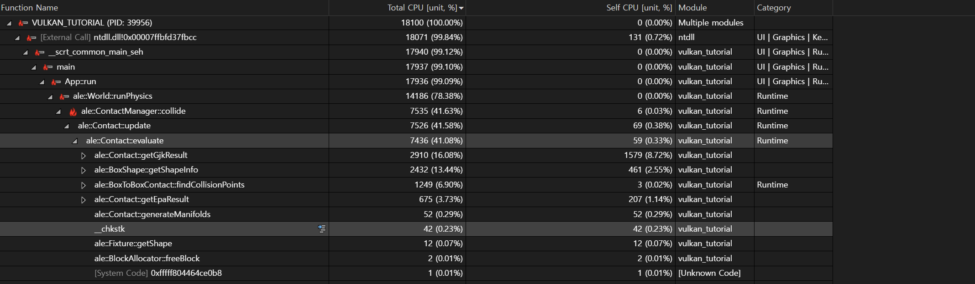
Task: Select the ale::Contact::evaluate function name
Action: click(x=125, y=141)
